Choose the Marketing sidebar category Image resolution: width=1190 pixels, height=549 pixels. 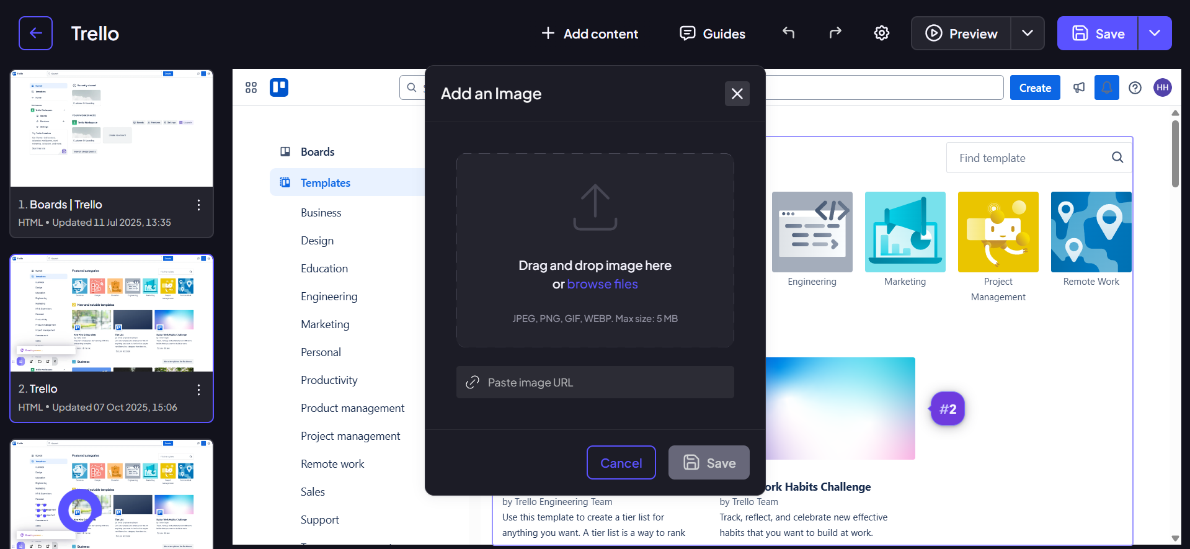[x=325, y=324]
